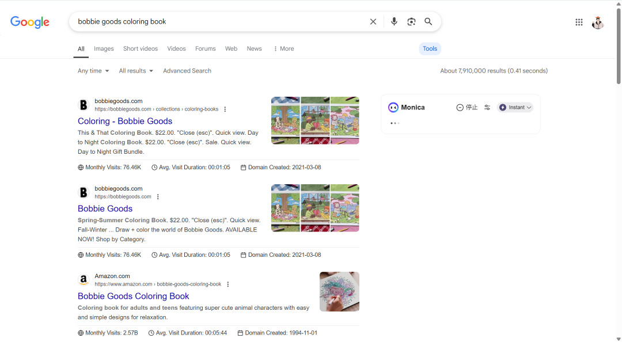The image size is (622, 342).
Task: Click 'Monthly Visits: 2.57B' text
Action: coord(112,333)
